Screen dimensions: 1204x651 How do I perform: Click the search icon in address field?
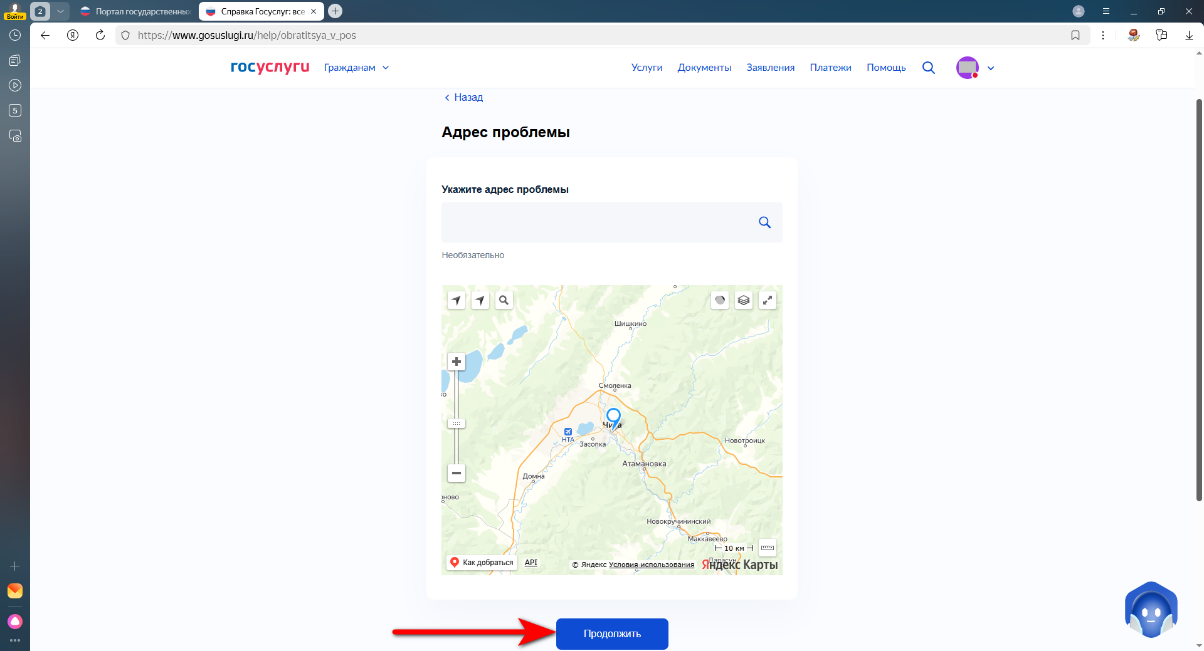point(764,222)
